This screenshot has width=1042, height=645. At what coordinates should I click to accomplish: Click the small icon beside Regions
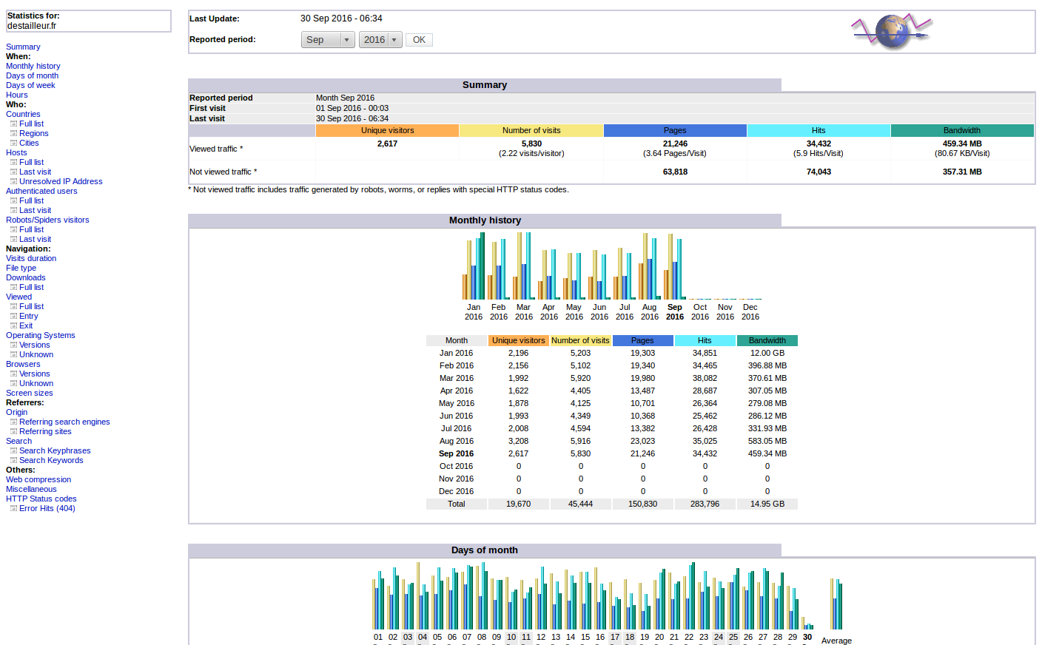point(13,134)
